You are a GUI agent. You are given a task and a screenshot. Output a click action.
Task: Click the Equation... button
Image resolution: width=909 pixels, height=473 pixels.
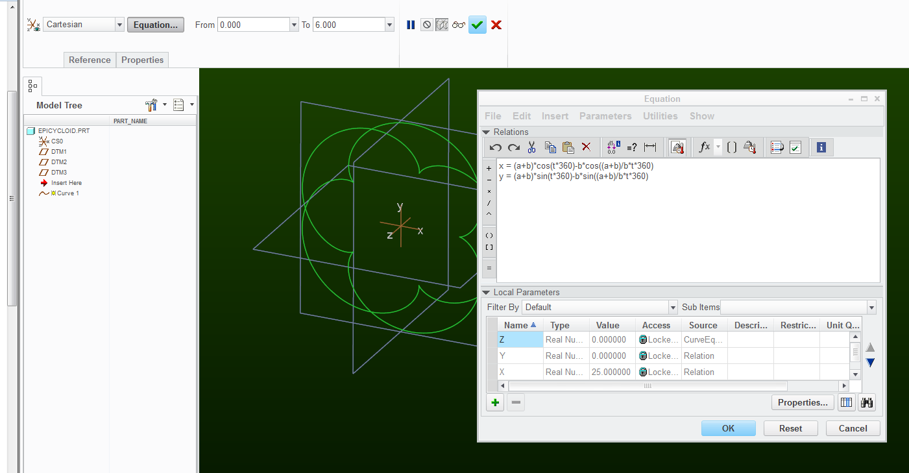click(x=156, y=25)
